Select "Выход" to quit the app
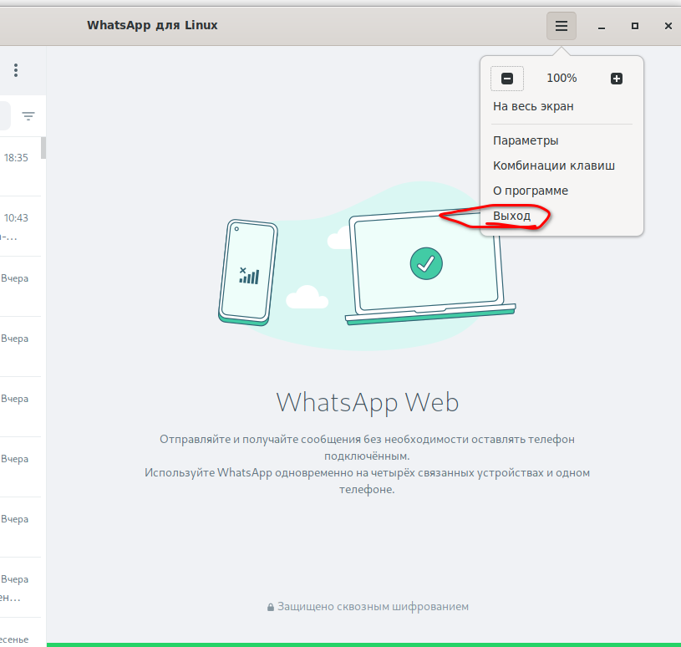 point(511,216)
